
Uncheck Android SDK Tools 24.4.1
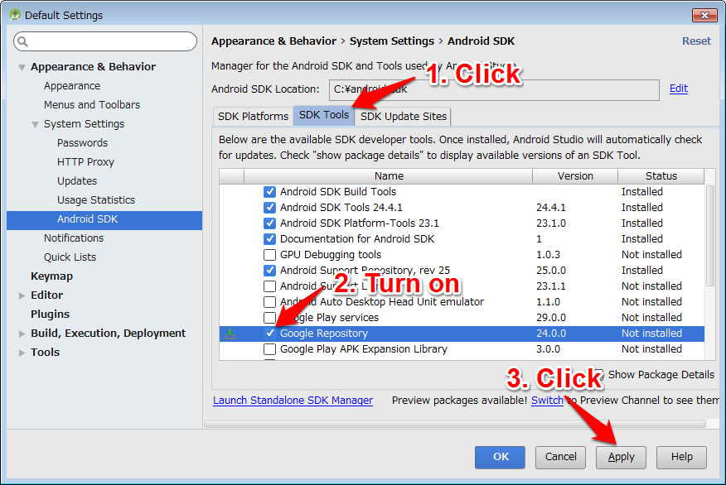[x=269, y=208]
